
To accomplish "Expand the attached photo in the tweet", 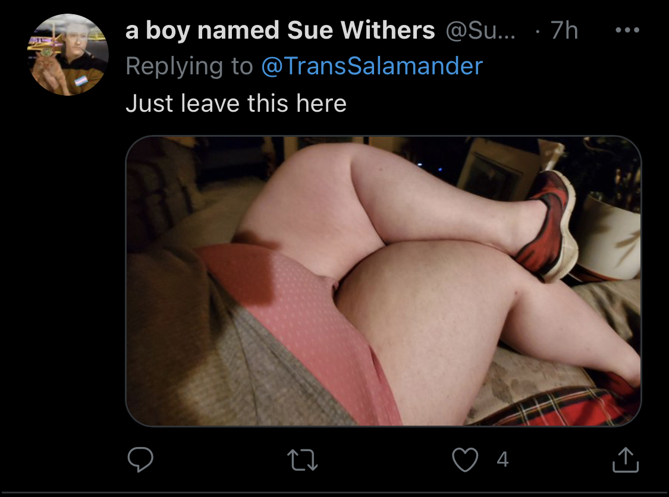I will 383,281.
